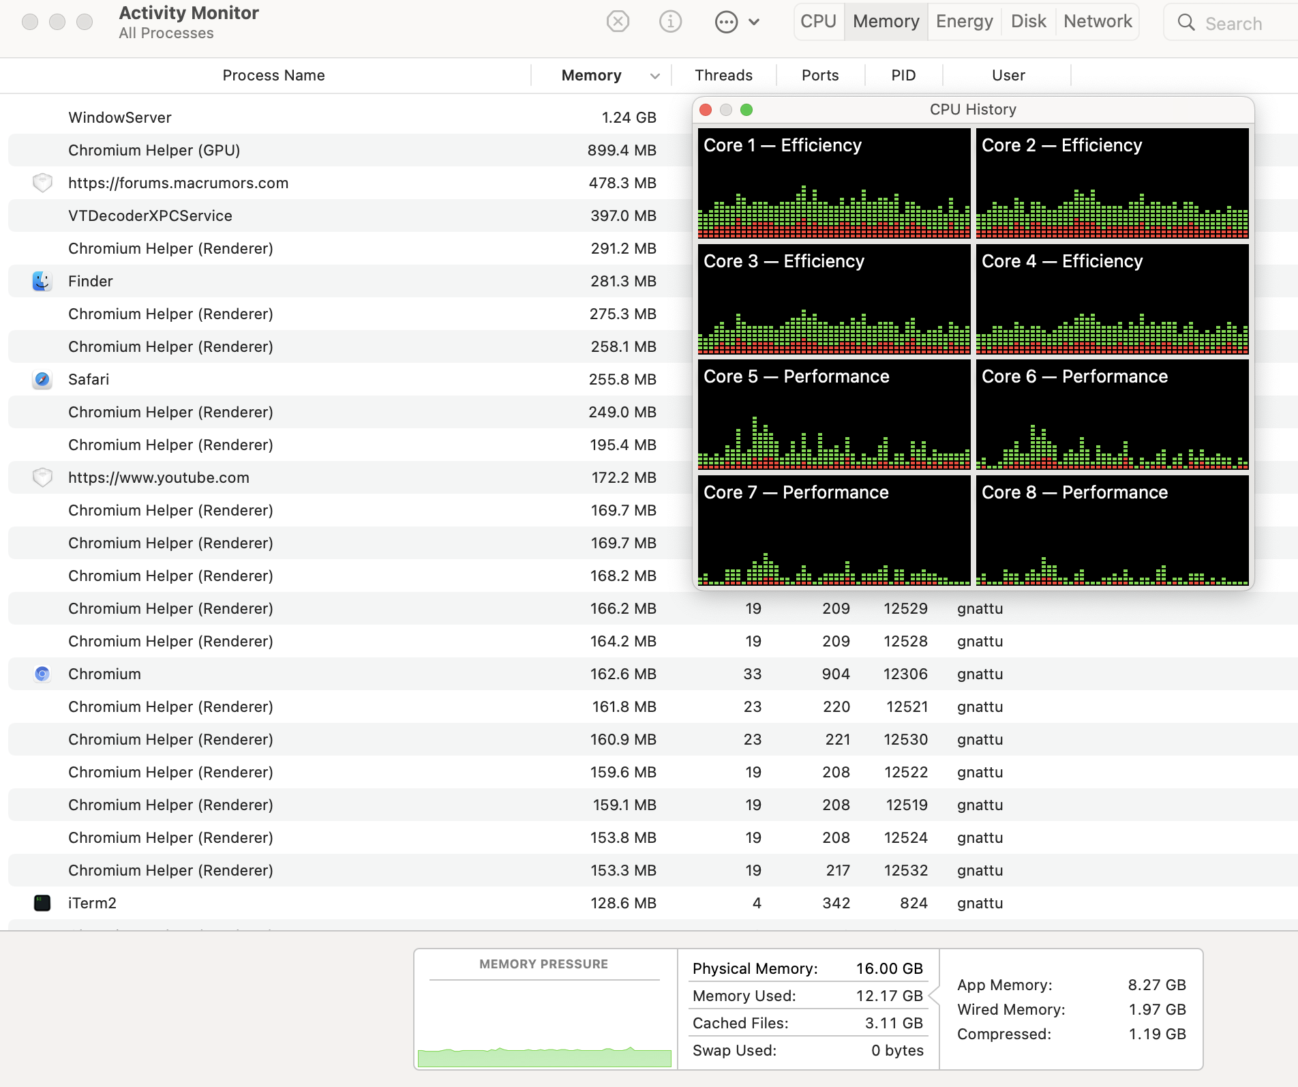
Task: Click PID 824 in iTerm2 row
Action: [914, 903]
